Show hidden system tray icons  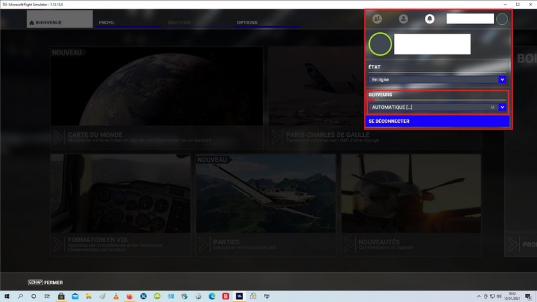pos(479,296)
